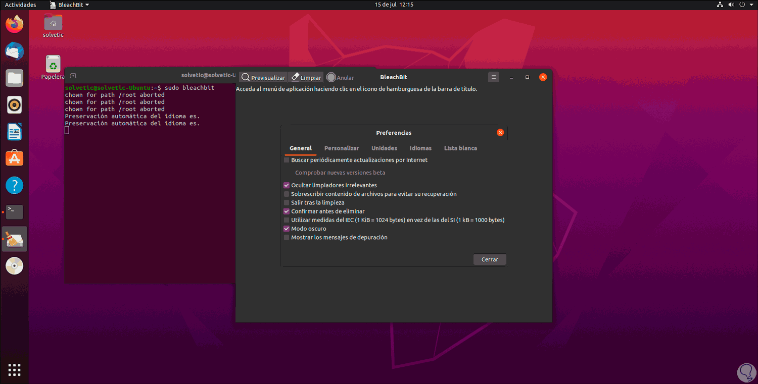Viewport: 758px width, 384px height.
Task: Enable Sobrescribir contenido de archivos checkbox
Action: 287,194
